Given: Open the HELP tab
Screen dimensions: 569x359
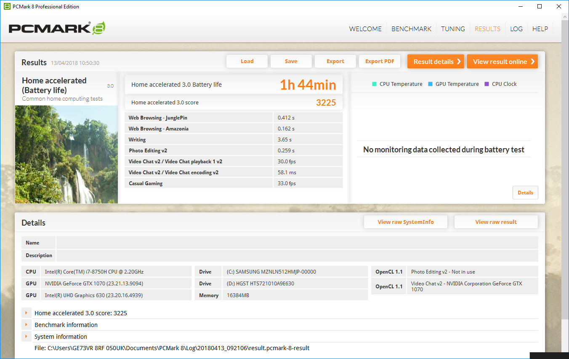Looking at the screenshot, I should point(540,29).
